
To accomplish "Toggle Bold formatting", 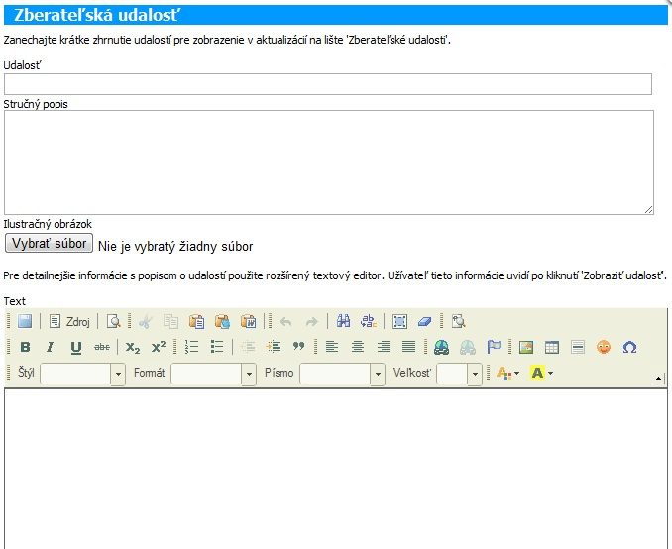I will pos(26,347).
